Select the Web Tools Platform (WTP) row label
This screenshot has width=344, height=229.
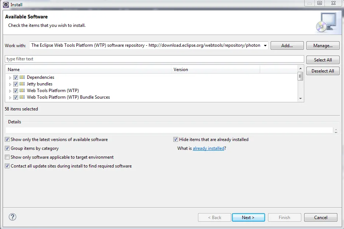53,90
